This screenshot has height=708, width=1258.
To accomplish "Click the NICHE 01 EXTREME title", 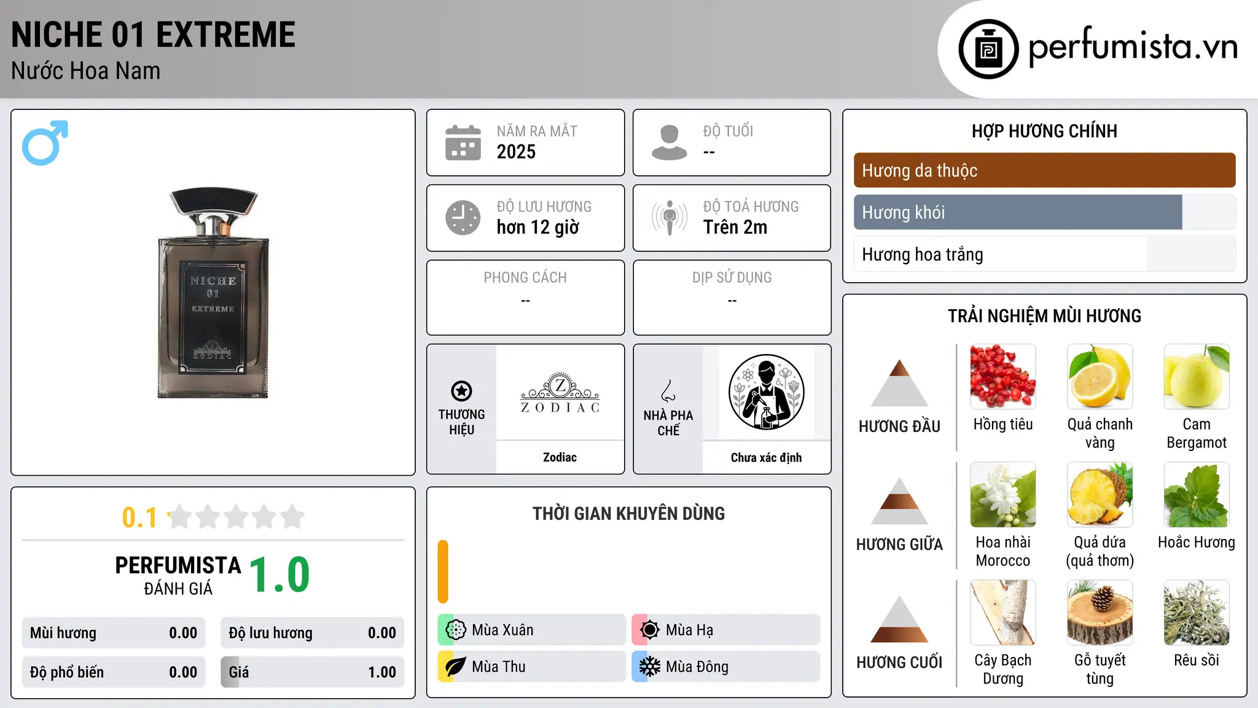I will click(154, 34).
